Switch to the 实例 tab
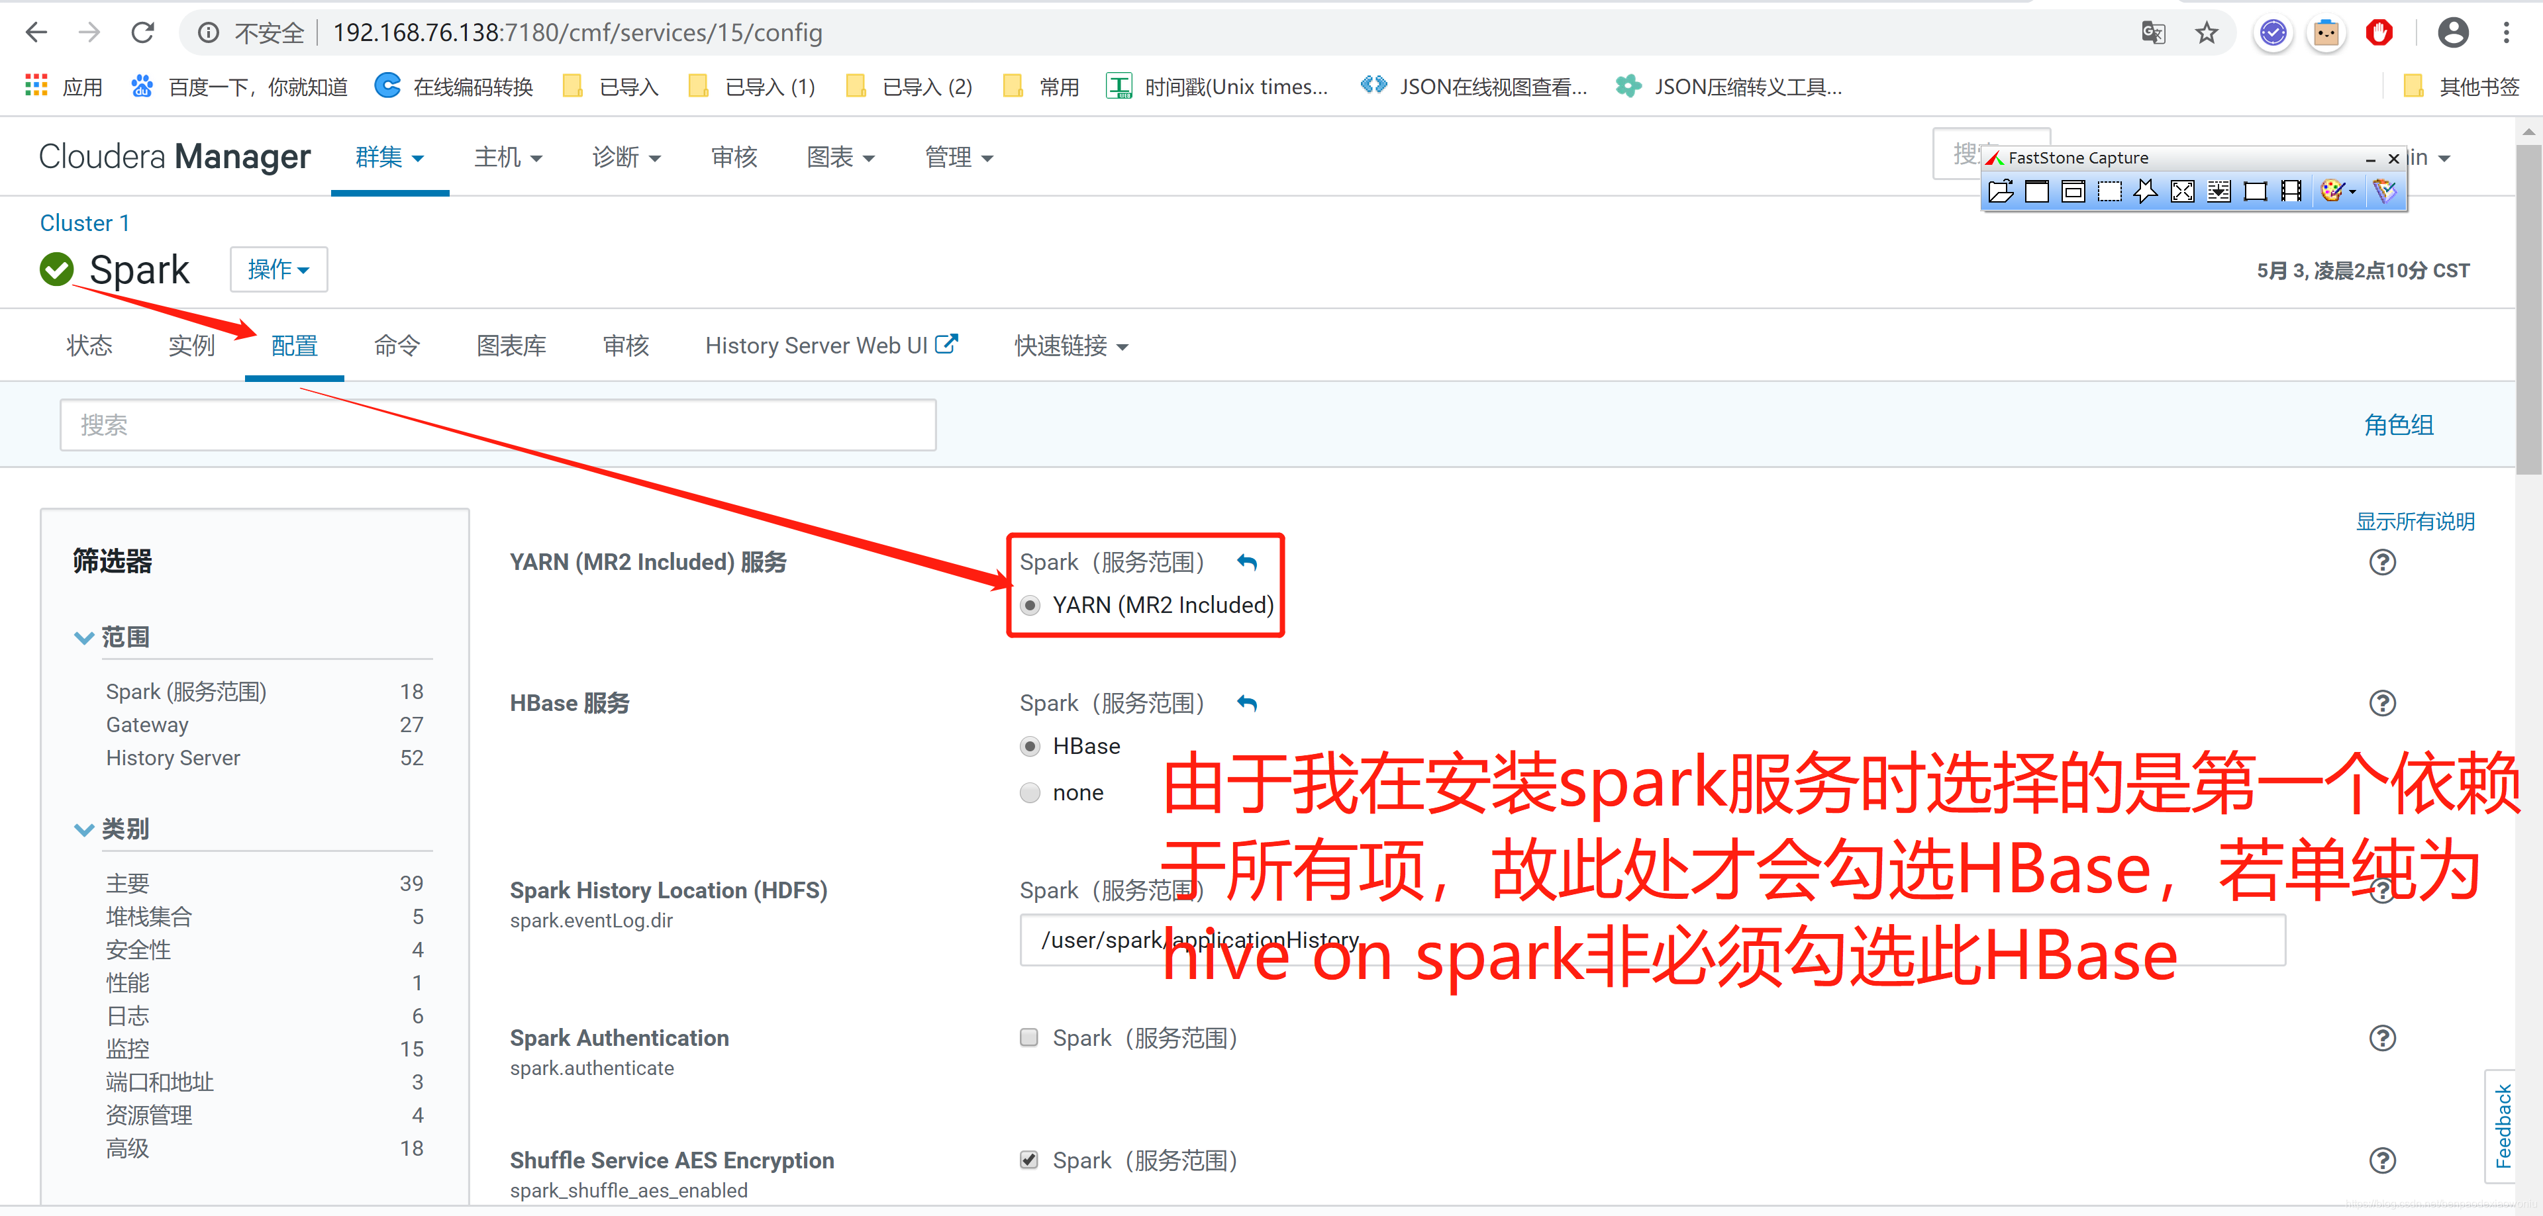Viewport: 2543px width, 1216px height. (x=191, y=346)
